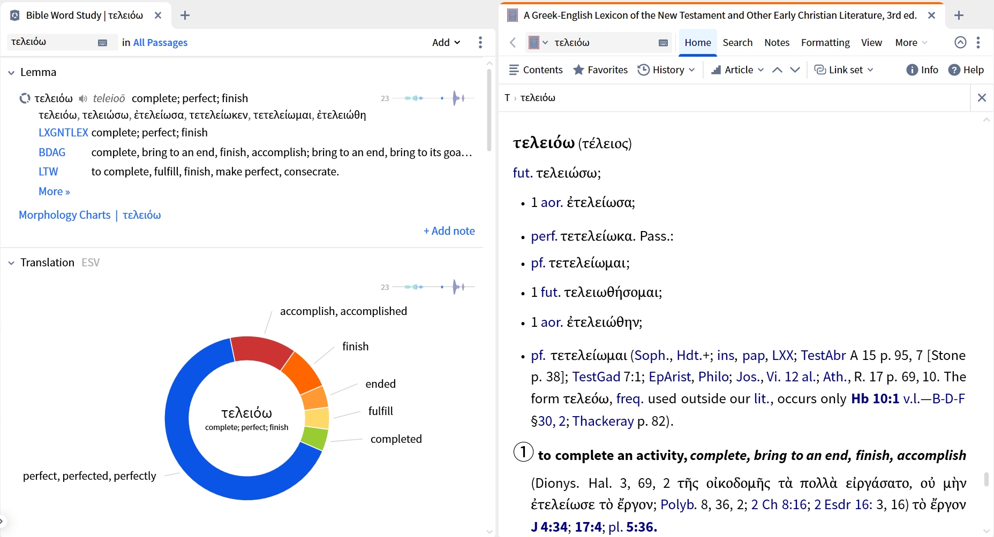994x537 pixels.
Task: Open All Passages range selector
Action: [160, 42]
